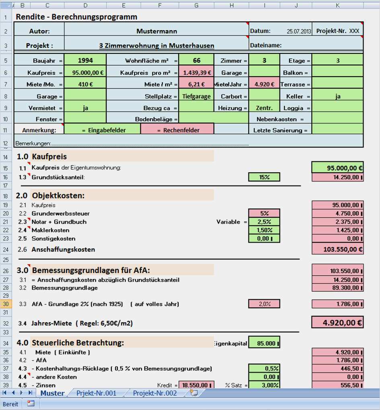Click the Grundstücksanteil 15% cell
Viewport: 380px width, 410px height.
[264, 177]
